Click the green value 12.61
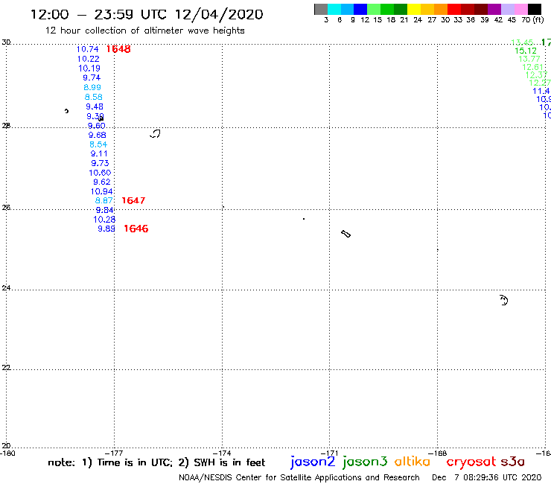Screen dimensions: 551x484 tap(532, 67)
